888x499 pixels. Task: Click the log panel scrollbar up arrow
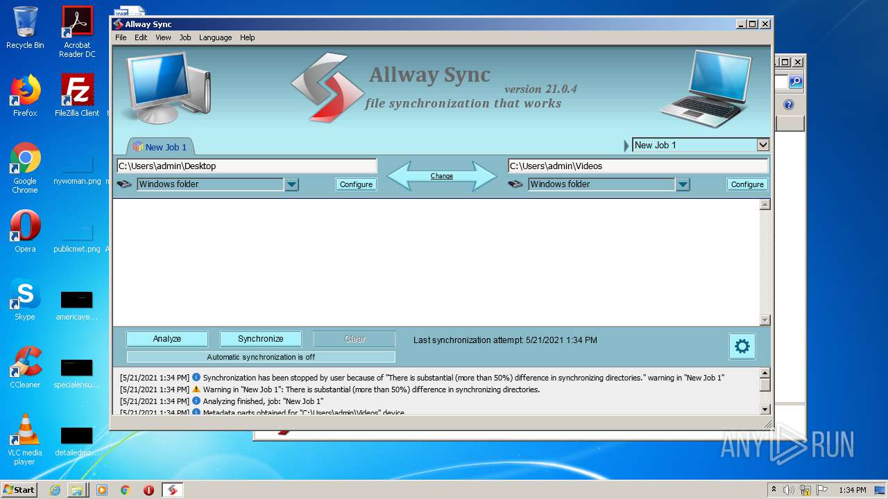[765, 373]
